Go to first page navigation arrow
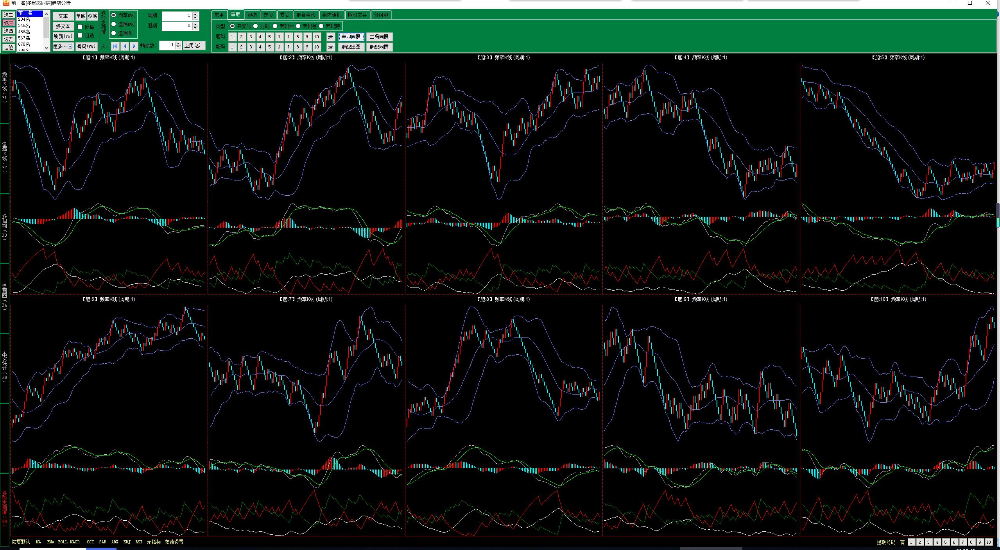The image size is (1000, 550). (115, 46)
